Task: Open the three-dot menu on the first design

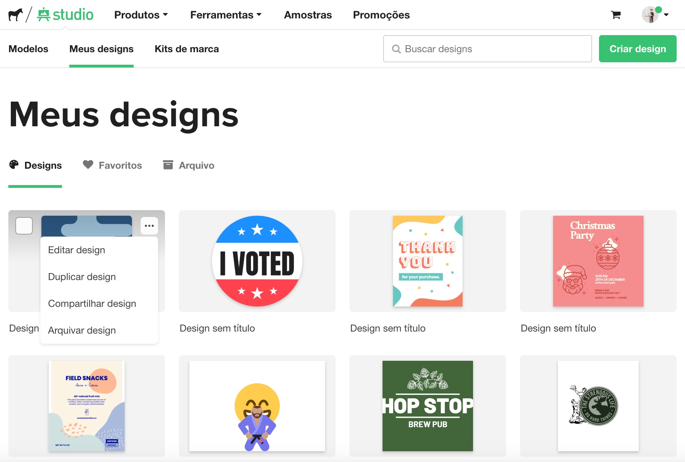Action: point(149,225)
